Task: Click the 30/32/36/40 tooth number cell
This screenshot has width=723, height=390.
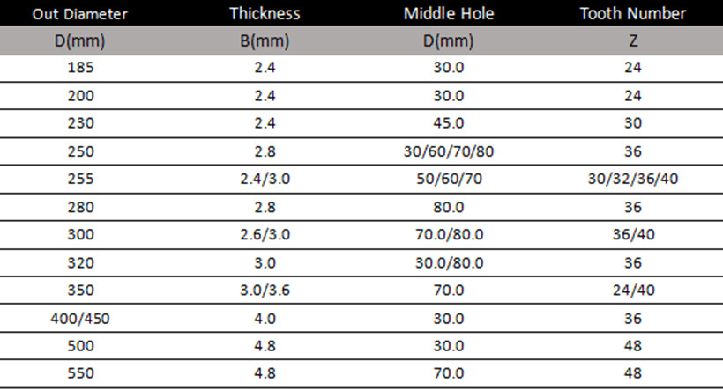Action: (633, 179)
